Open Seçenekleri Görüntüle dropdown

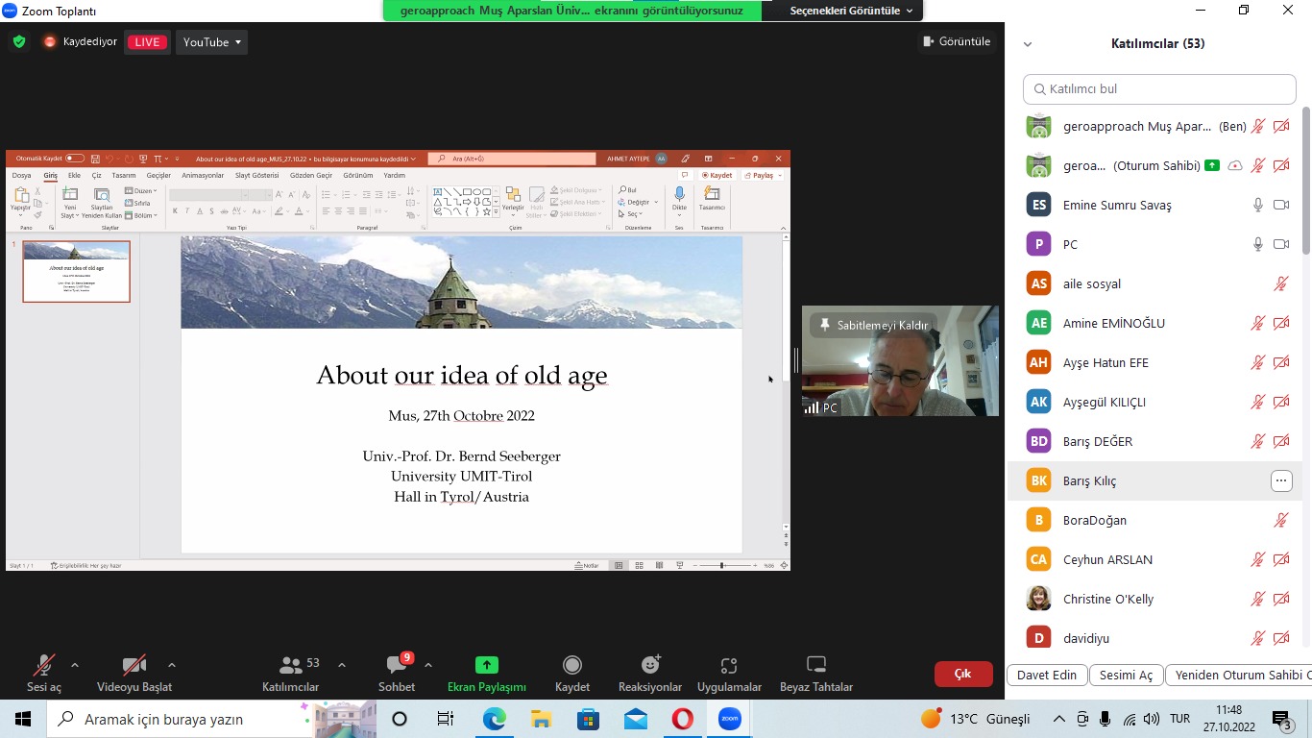[851, 11]
